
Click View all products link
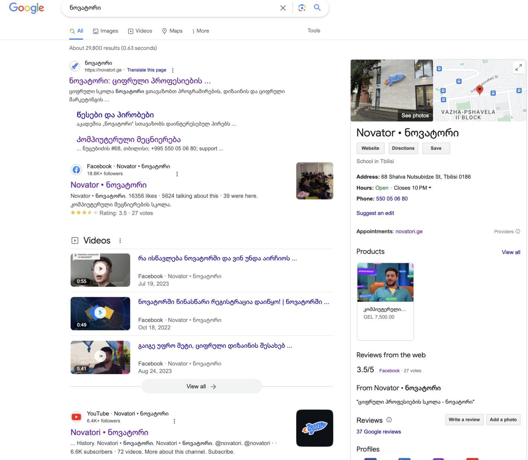(x=511, y=252)
